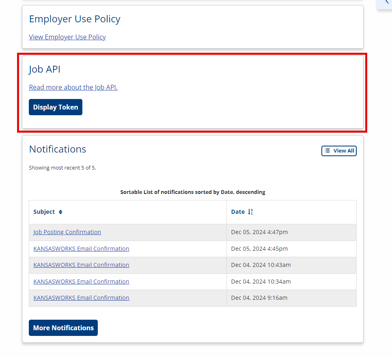Open the View All notifications list button
The width and height of the screenshot is (392, 357).
339,151
